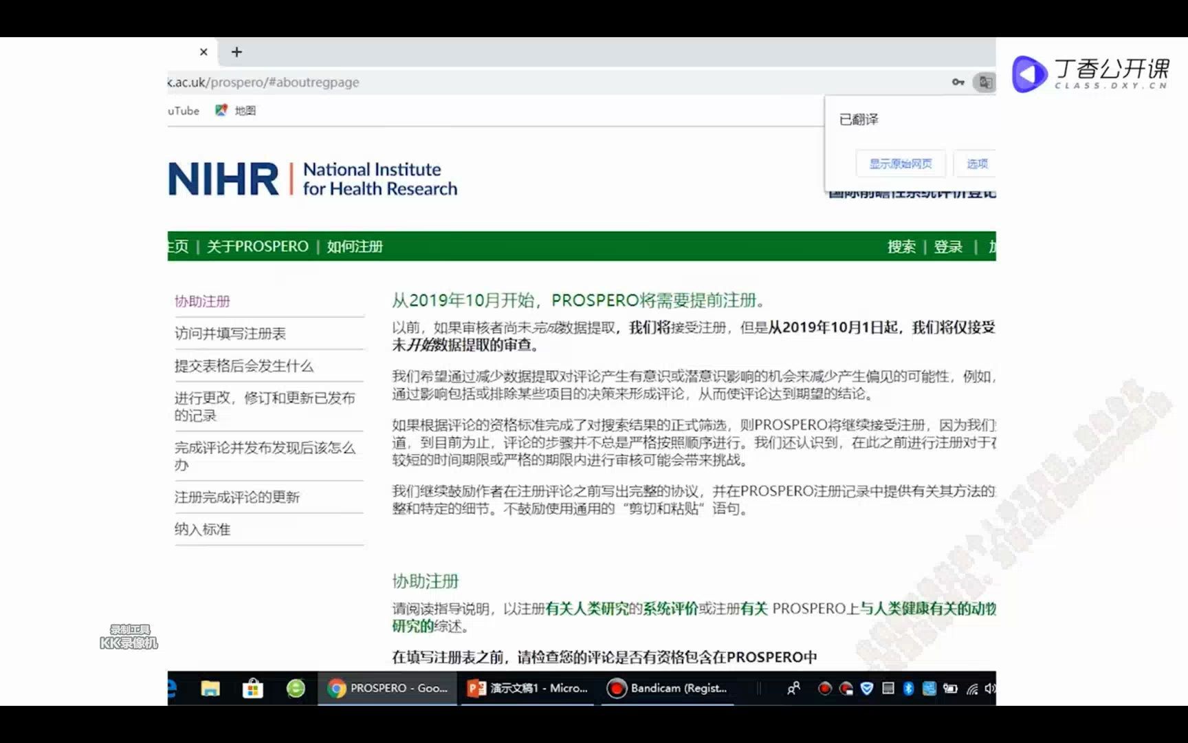Click the browser address bar URL
The width and height of the screenshot is (1188, 743).
click(264, 82)
